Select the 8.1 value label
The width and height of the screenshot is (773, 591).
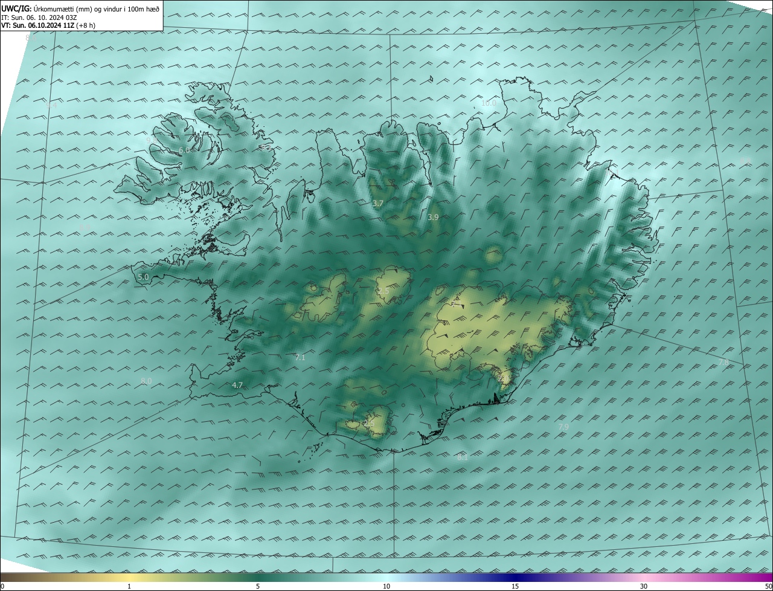click(x=463, y=457)
